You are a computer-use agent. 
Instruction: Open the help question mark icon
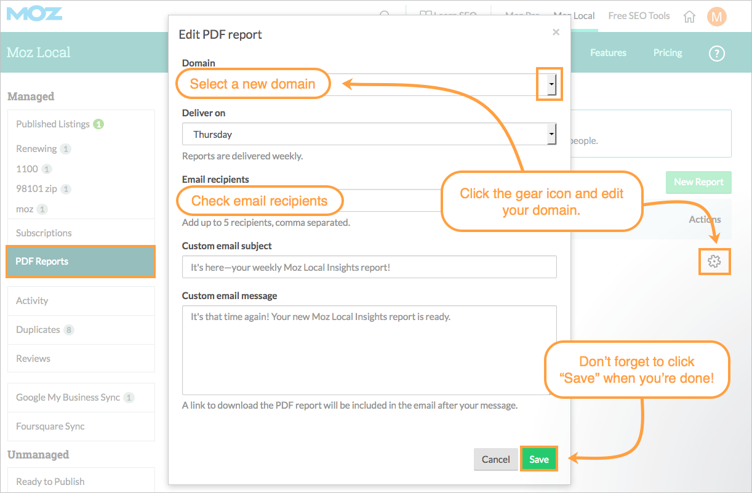tap(717, 54)
